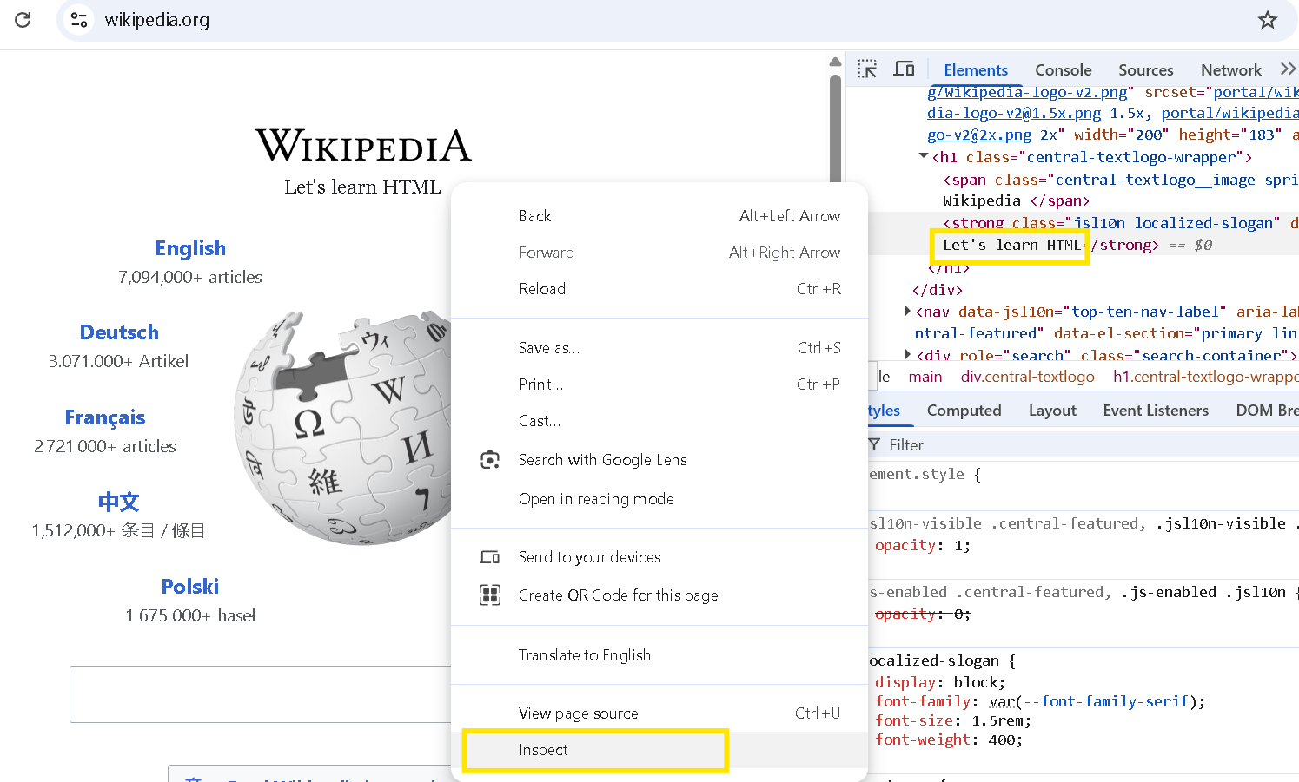The image size is (1299, 782).
Task: Expand the div search-container element
Action: [x=908, y=355]
